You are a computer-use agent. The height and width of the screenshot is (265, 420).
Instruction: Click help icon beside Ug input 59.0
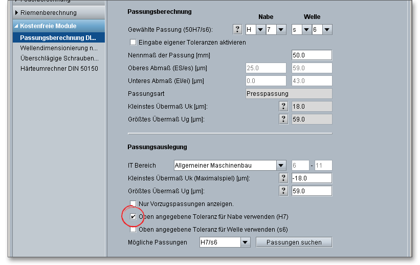tap(283, 191)
